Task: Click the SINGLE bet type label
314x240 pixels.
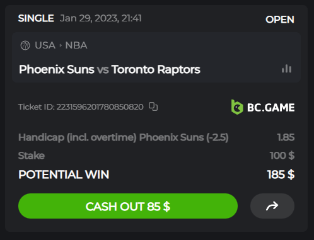Action: pos(36,18)
